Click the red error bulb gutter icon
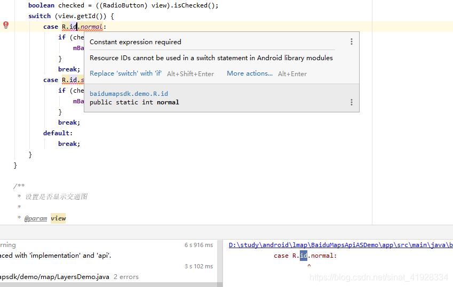This screenshot has width=453, height=287. tap(6, 25)
